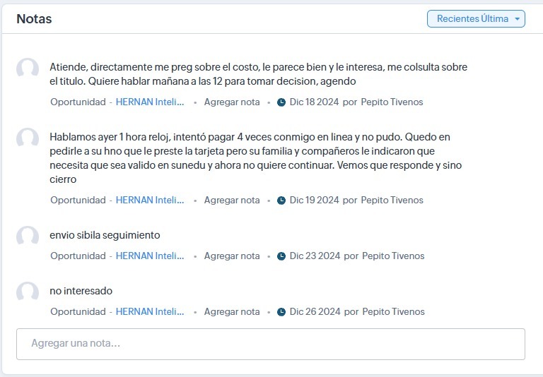This screenshot has height=377, width=543.
Task: Click clock icon next to Dic 19 2024
Action: (281, 201)
